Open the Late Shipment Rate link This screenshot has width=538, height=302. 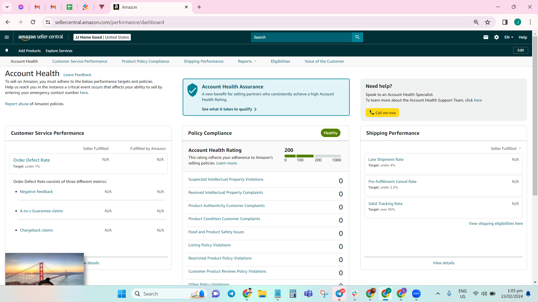[x=386, y=159]
